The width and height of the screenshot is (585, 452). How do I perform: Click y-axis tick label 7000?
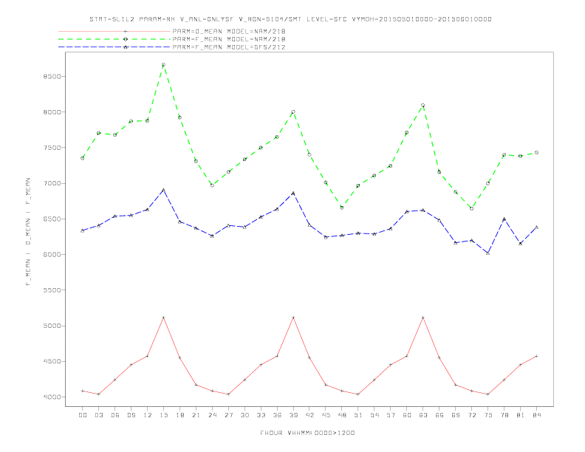click(x=52, y=183)
